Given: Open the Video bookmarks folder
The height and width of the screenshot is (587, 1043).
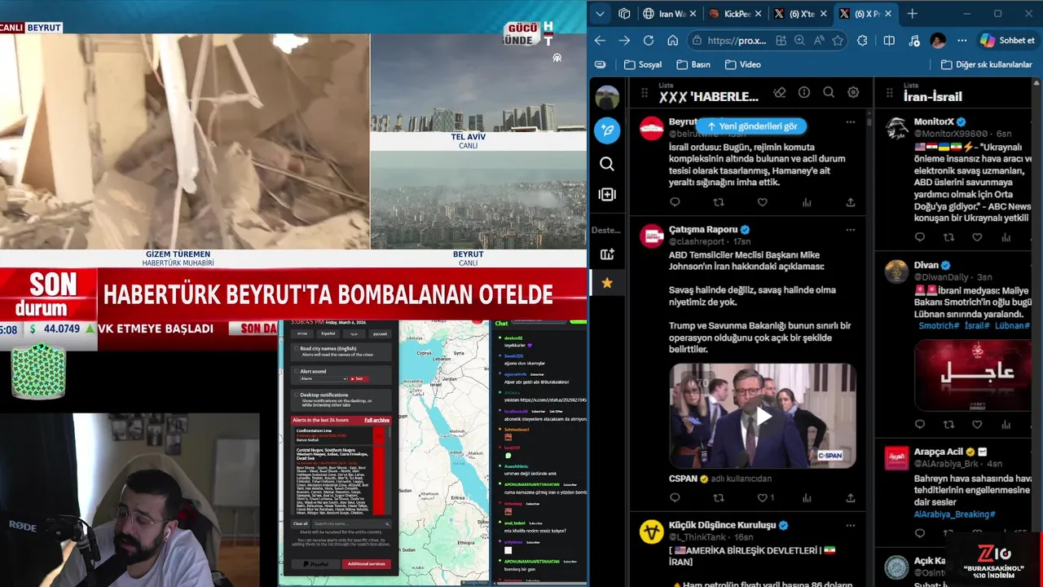Looking at the screenshot, I should tap(742, 64).
